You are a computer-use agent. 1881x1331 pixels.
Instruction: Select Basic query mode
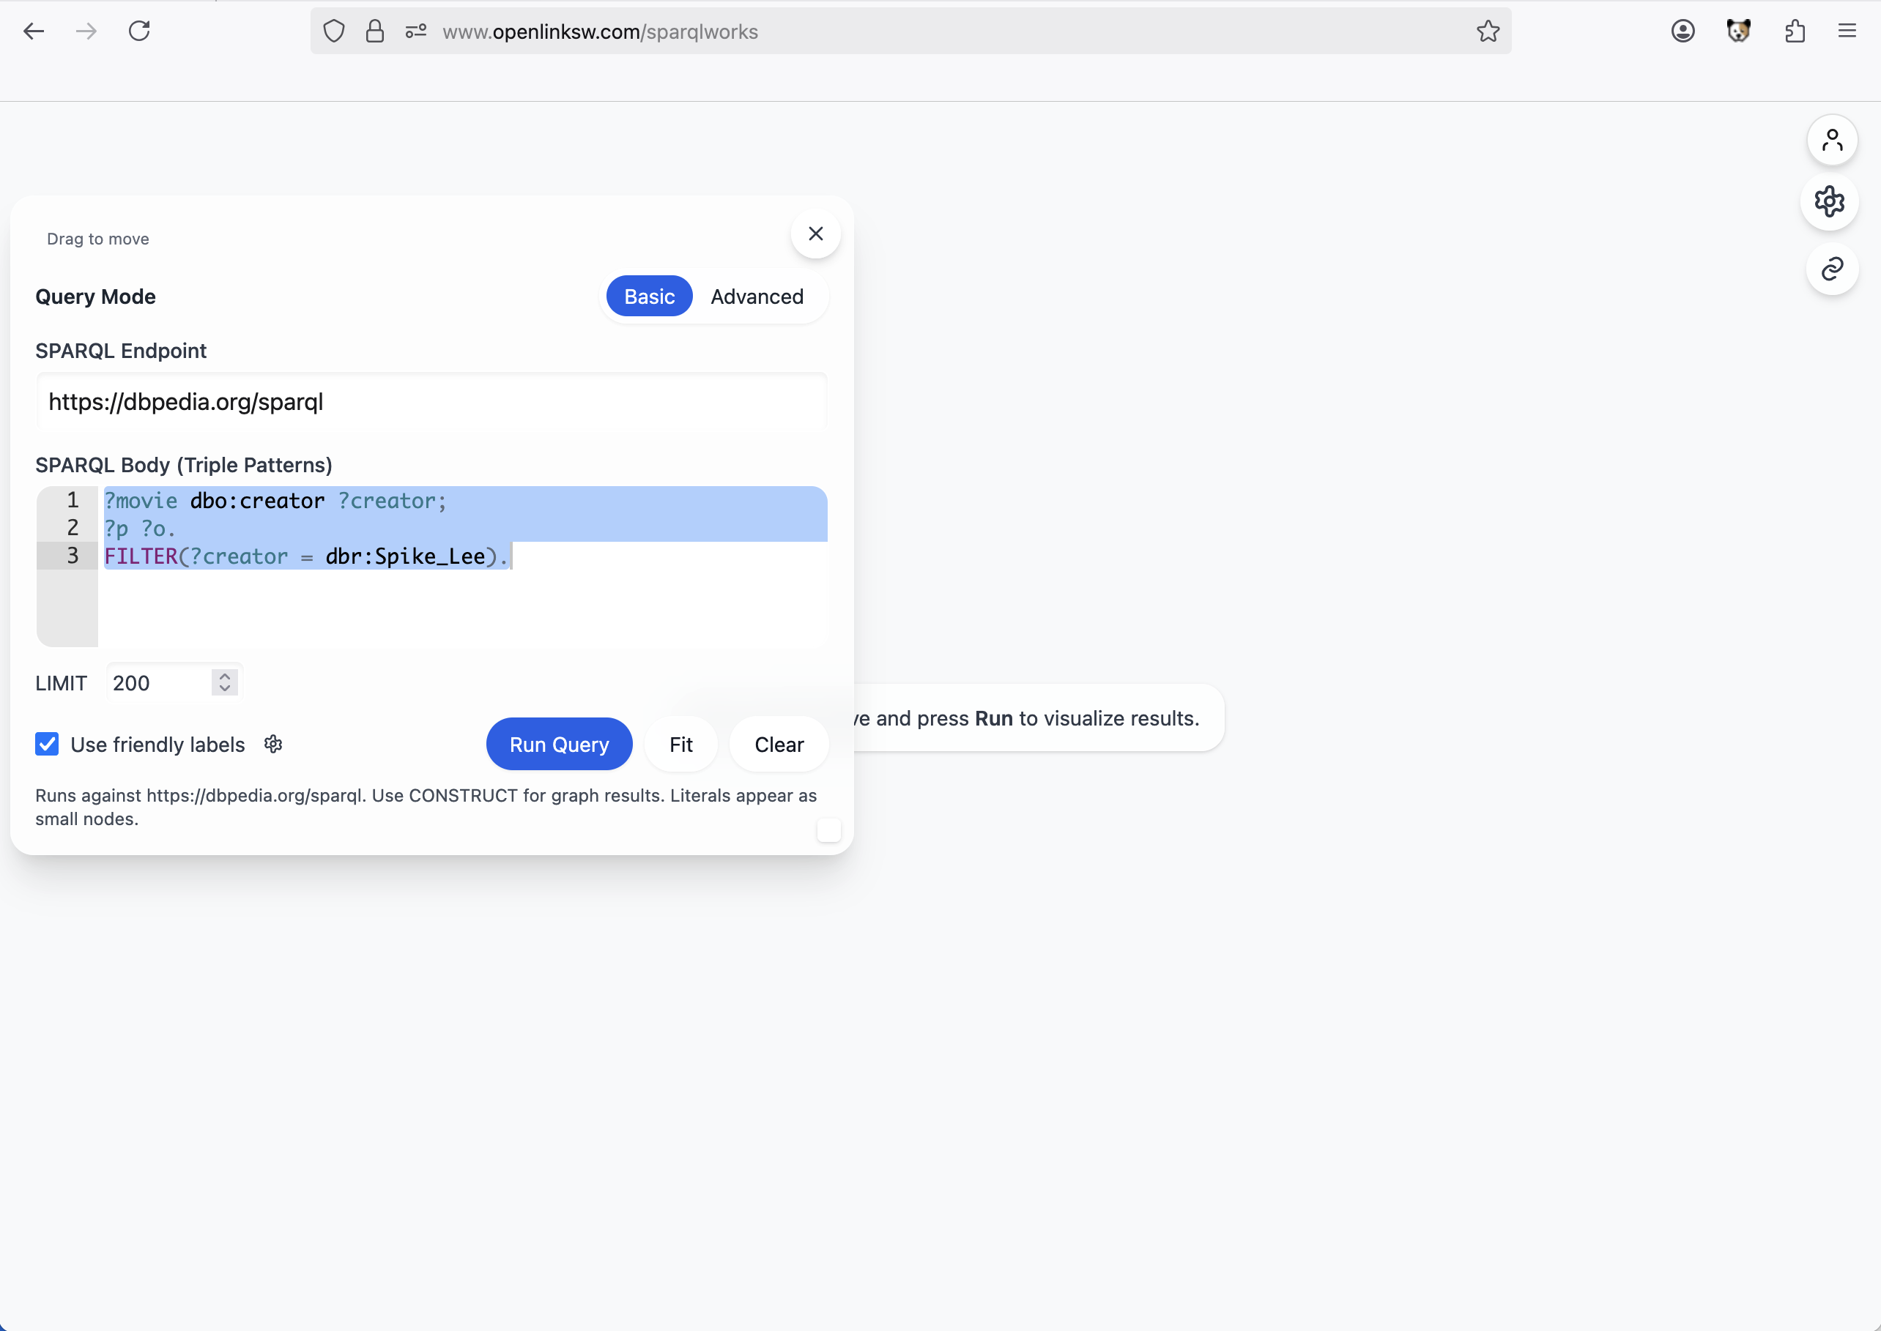tap(648, 297)
